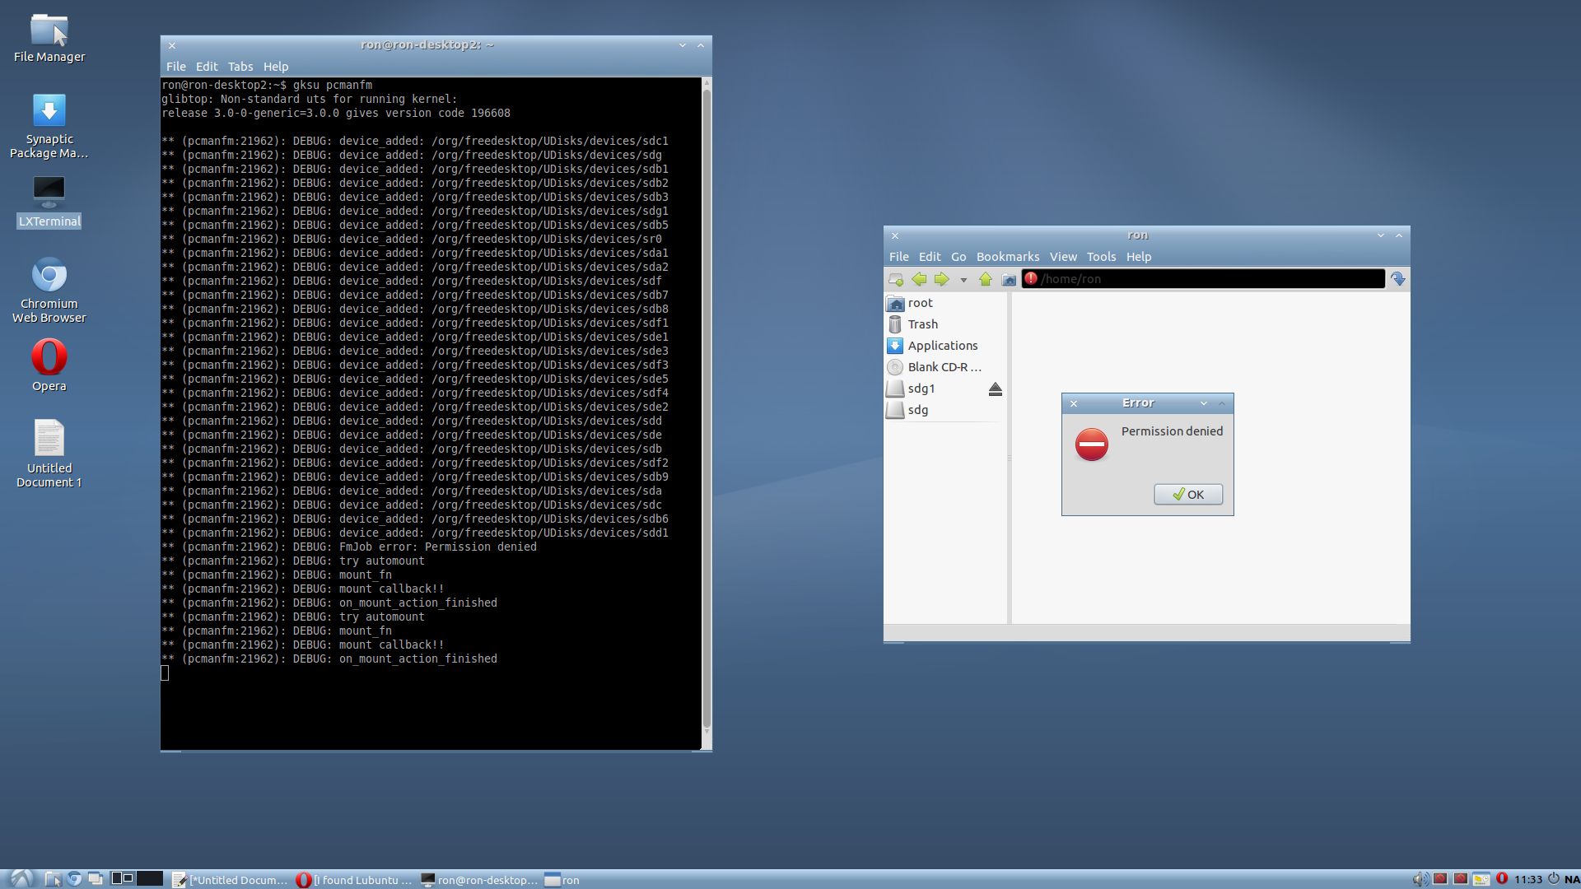The width and height of the screenshot is (1581, 889).
Task: Open the Tabs menu in terminal
Action: [240, 67]
